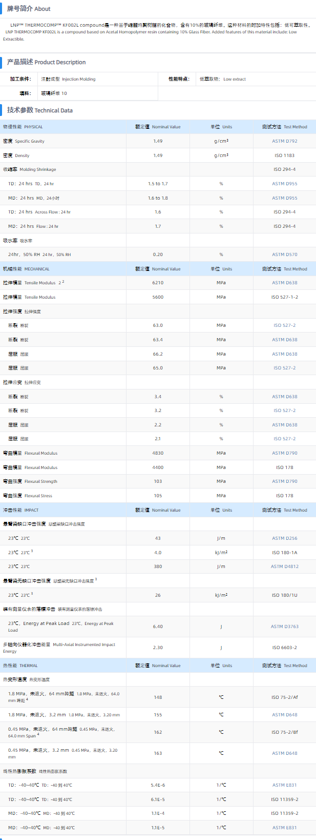Open the ISO 75-2/Af test method
The image size is (316, 840).
[284, 697]
